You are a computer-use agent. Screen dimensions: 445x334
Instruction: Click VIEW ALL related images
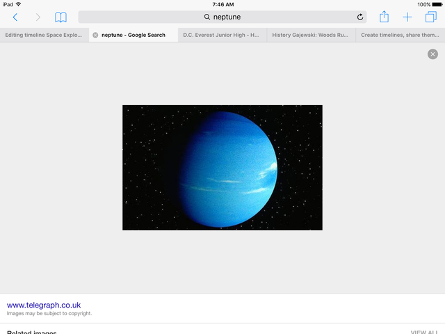[x=424, y=332]
